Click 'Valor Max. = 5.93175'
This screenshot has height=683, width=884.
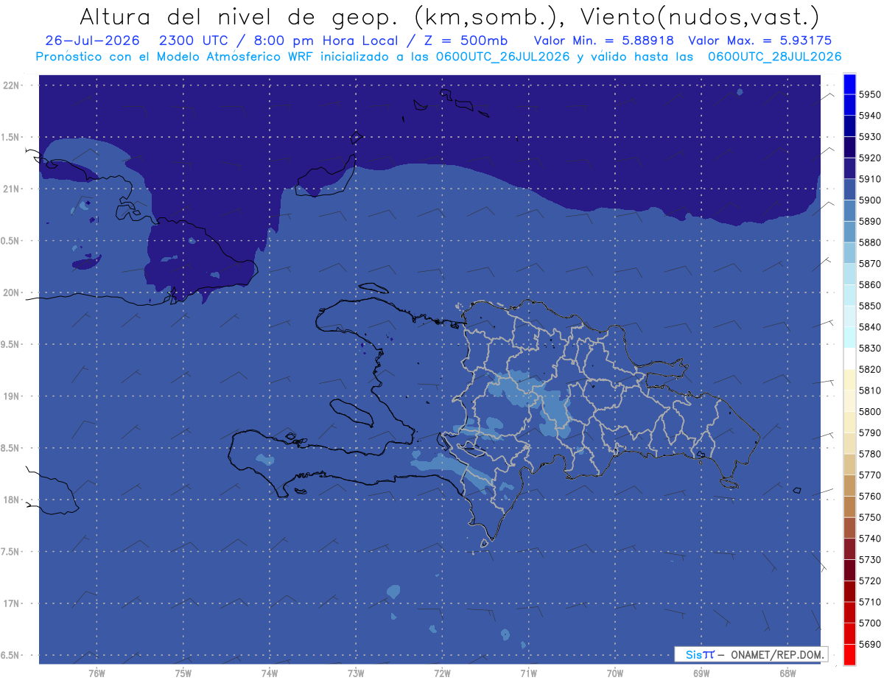(761, 41)
